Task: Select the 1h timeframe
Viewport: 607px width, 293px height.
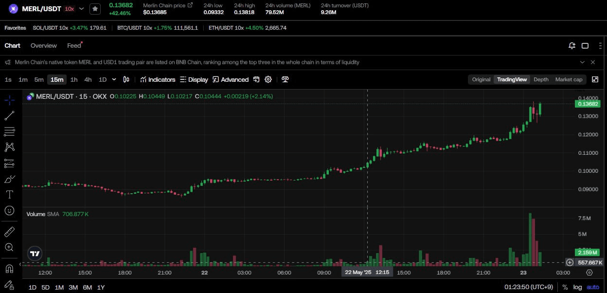Action: 74,79
